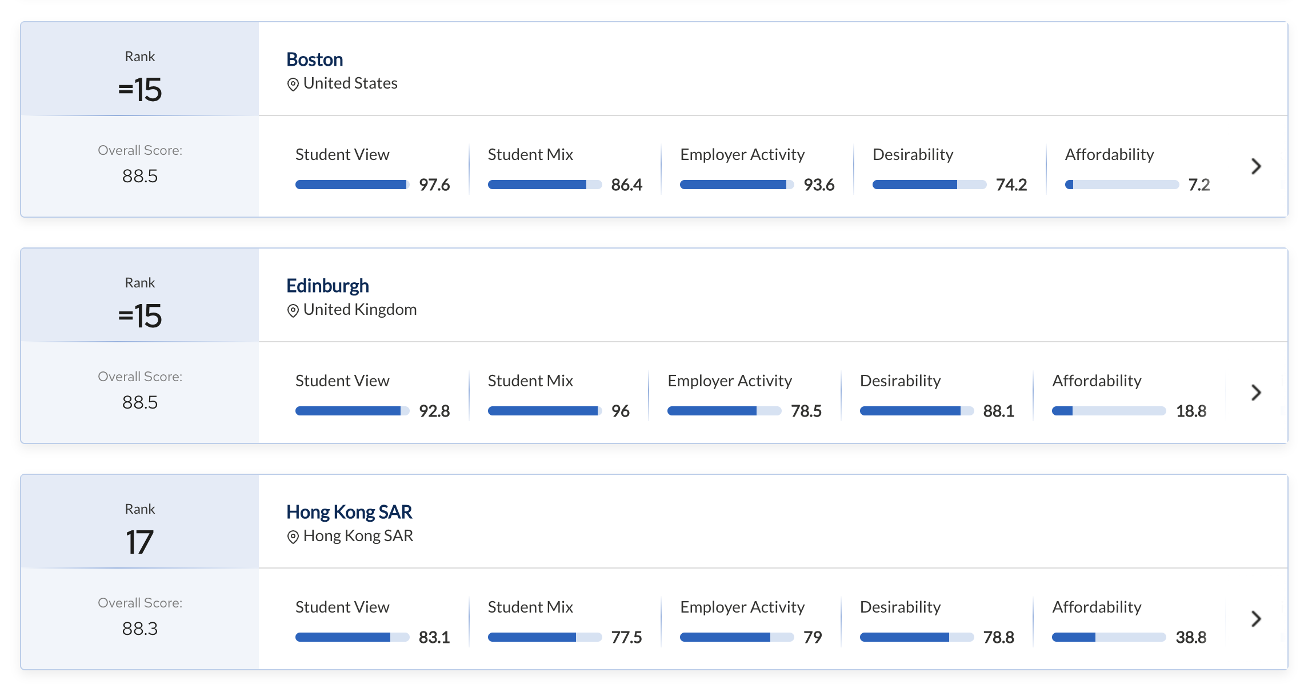Screen dimensions: 1304x688
Task: Click Boston's Affordability score bar
Action: (1122, 185)
